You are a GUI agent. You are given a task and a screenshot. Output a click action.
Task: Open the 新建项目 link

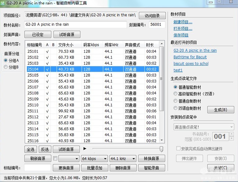[183, 22]
